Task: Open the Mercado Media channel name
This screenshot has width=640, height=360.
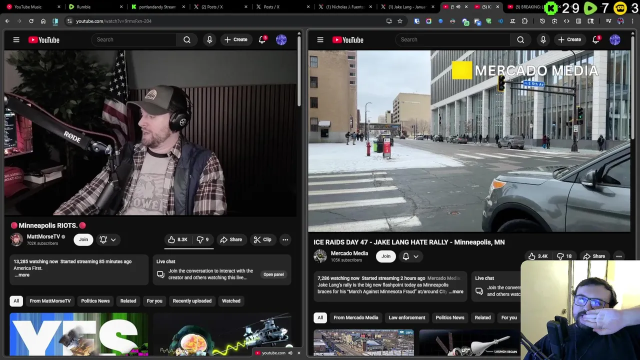Action: point(349,253)
